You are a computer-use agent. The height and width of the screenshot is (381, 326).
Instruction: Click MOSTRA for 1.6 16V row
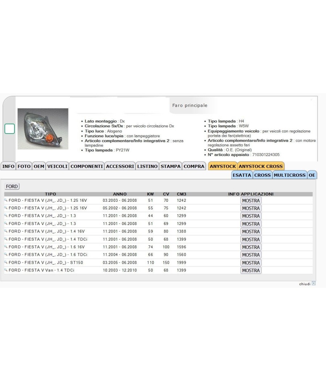(251, 247)
